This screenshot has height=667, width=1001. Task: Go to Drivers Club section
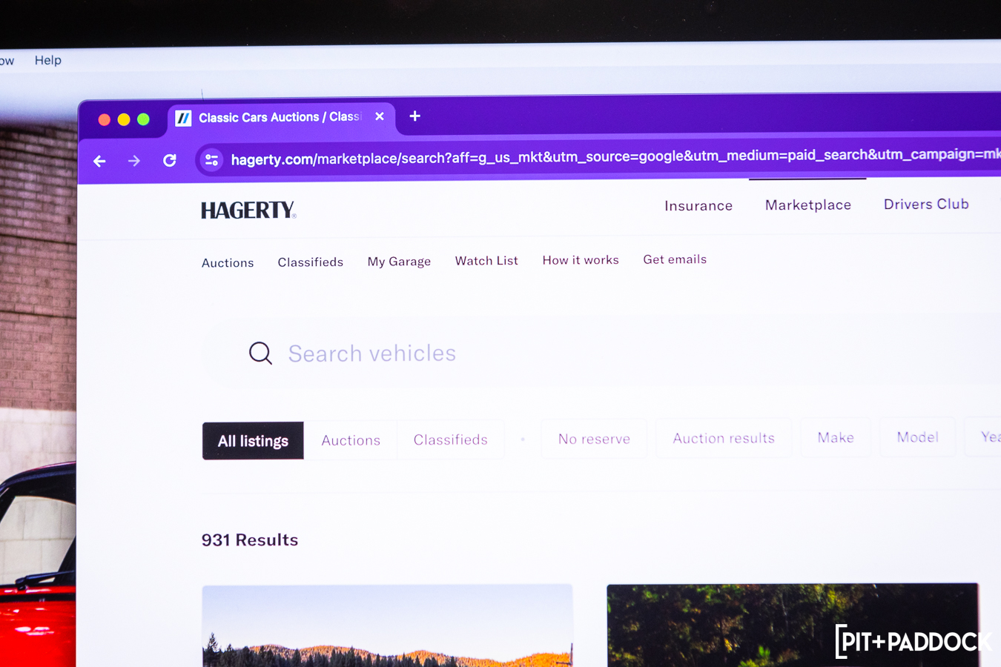click(926, 205)
